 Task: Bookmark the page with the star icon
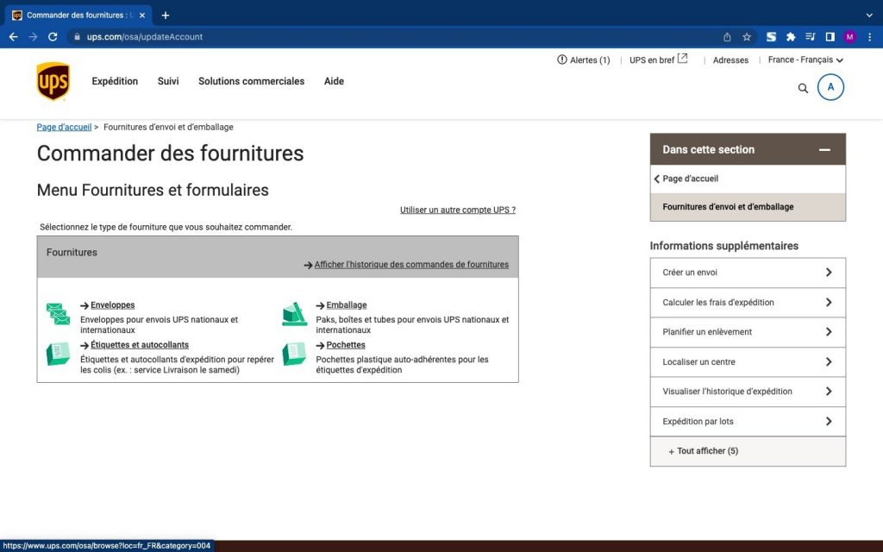[747, 36]
